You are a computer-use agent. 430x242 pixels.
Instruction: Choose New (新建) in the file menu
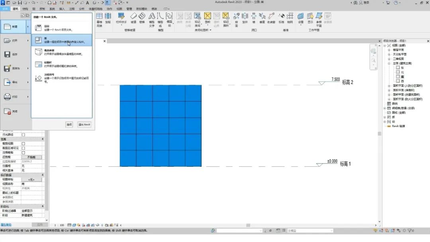tap(14, 27)
